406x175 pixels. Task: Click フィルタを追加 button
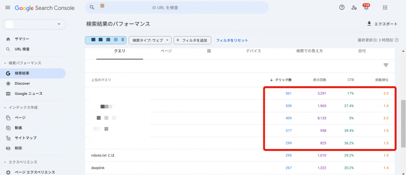point(193,40)
